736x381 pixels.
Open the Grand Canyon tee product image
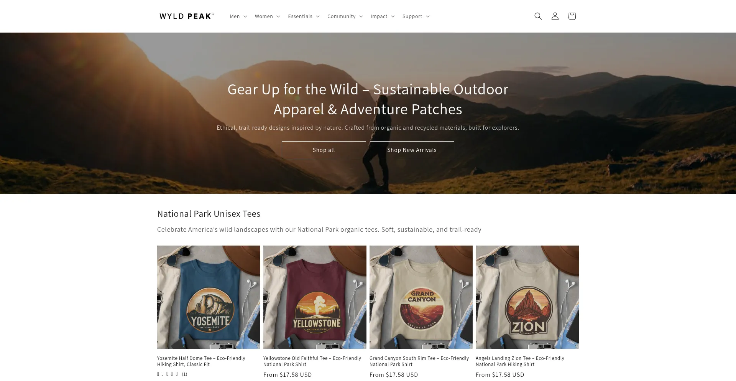coord(421,297)
